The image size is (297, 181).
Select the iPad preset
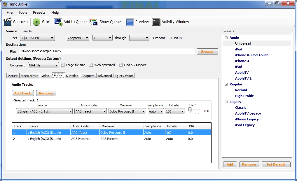(239, 67)
